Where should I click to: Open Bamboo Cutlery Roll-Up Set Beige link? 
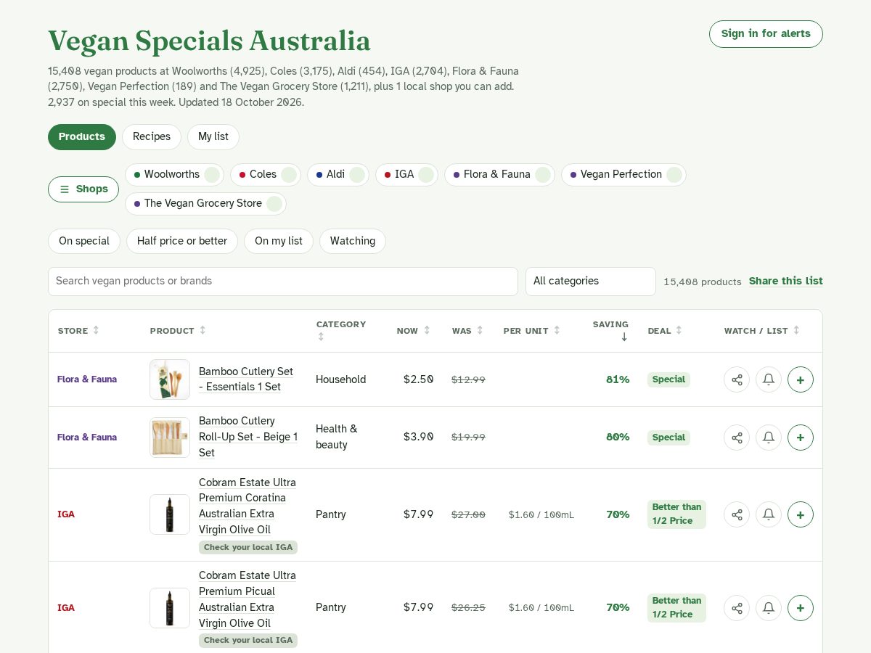coord(248,438)
